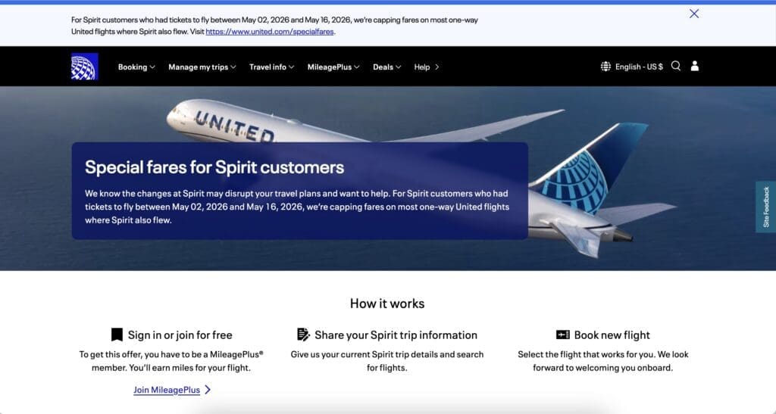
Task: Click Share your Spirit trip information heading
Action: tap(396, 335)
